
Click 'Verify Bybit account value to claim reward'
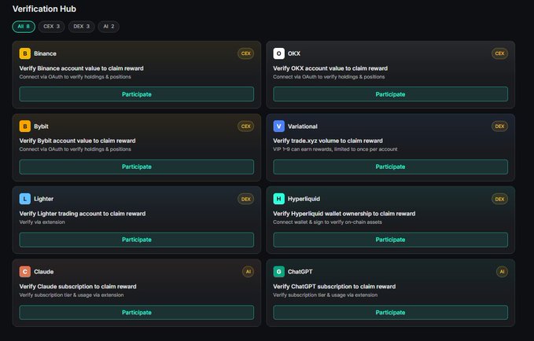tap(77, 141)
